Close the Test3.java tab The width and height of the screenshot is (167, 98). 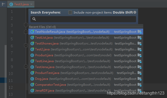(31, 4)
